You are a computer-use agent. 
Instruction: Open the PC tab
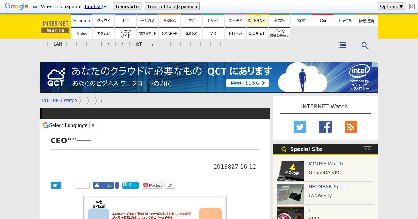pyautogui.click(x=126, y=20)
